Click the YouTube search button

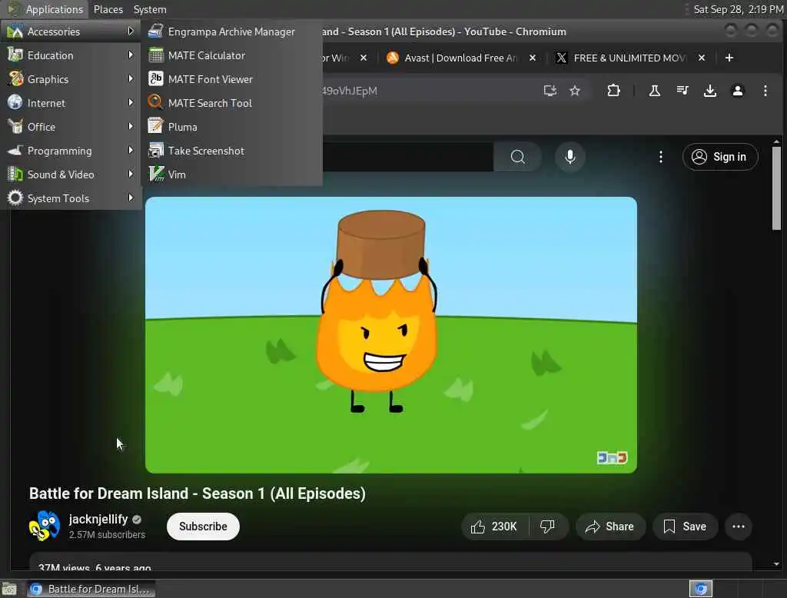[x=517, y=157]
